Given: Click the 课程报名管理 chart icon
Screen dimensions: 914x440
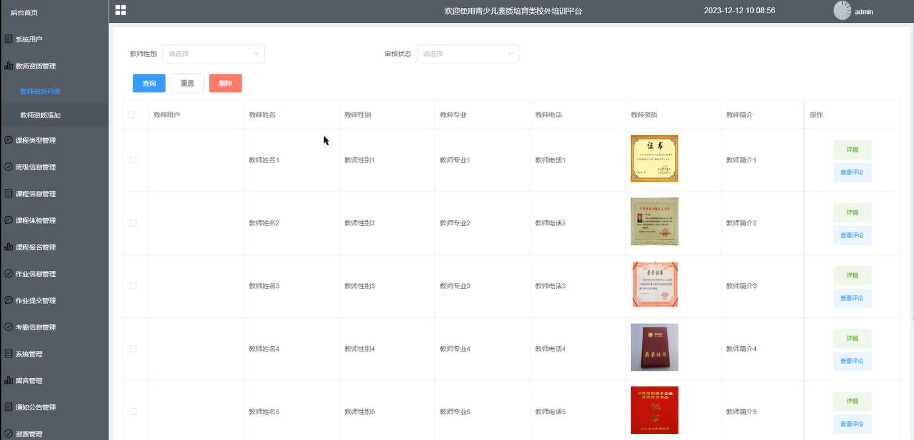Looking at the screenshot, I should (8, 247).
